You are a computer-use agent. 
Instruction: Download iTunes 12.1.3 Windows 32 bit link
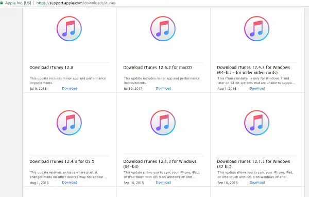coord(257,183)
